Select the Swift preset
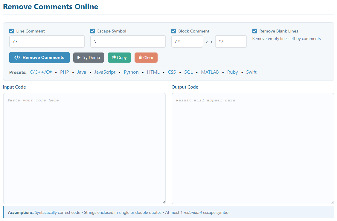Screen dimensions: 337x221 pyautogui.click(x=251, y=72)
